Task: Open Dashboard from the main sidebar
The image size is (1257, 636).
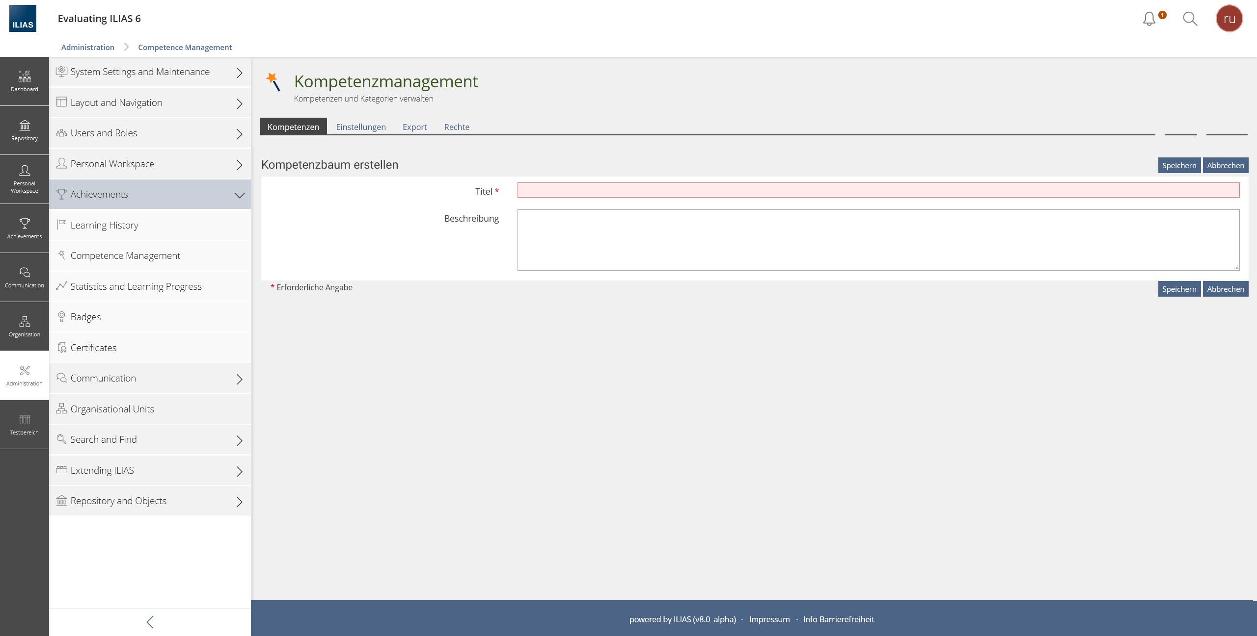Action: 25,81
